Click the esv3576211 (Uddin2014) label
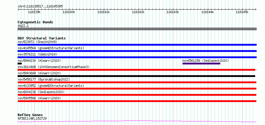This screenshot has height=125, width=265. (x=38, y=54)
